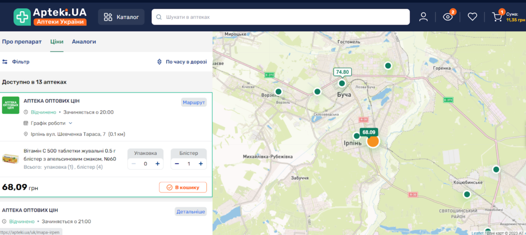Open the Фільтр options
Image resolution: width=526 pixels, height=235 pixels.
(x=16, y=62)
